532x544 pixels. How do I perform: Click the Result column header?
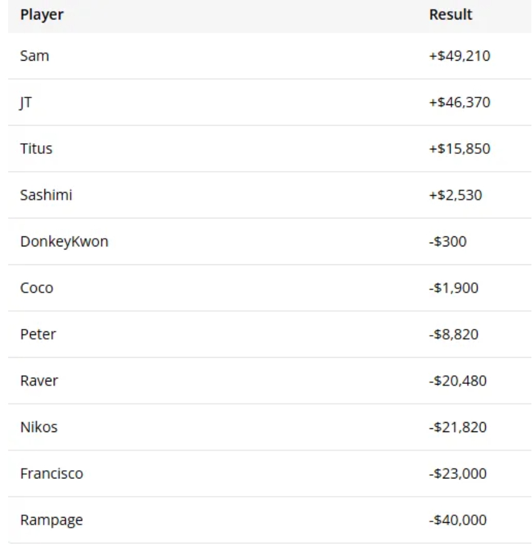(x=451, y=14)
